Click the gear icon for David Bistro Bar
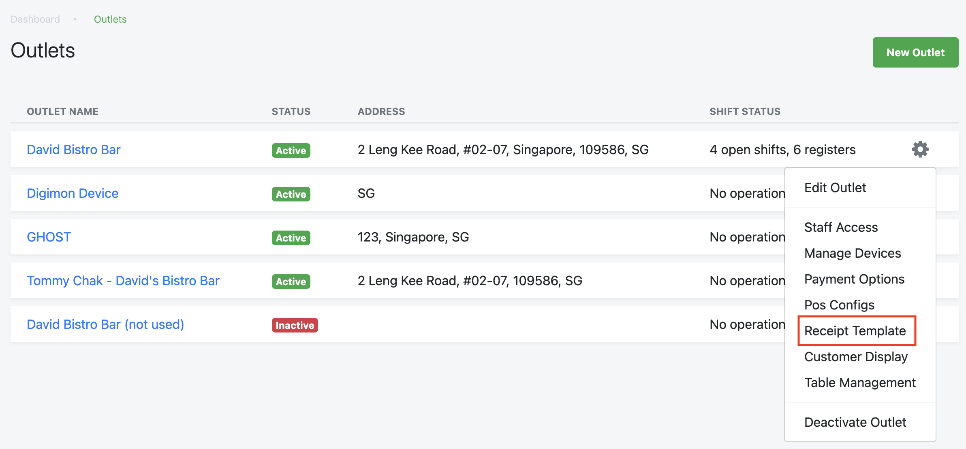 click(x=920, y=149)
